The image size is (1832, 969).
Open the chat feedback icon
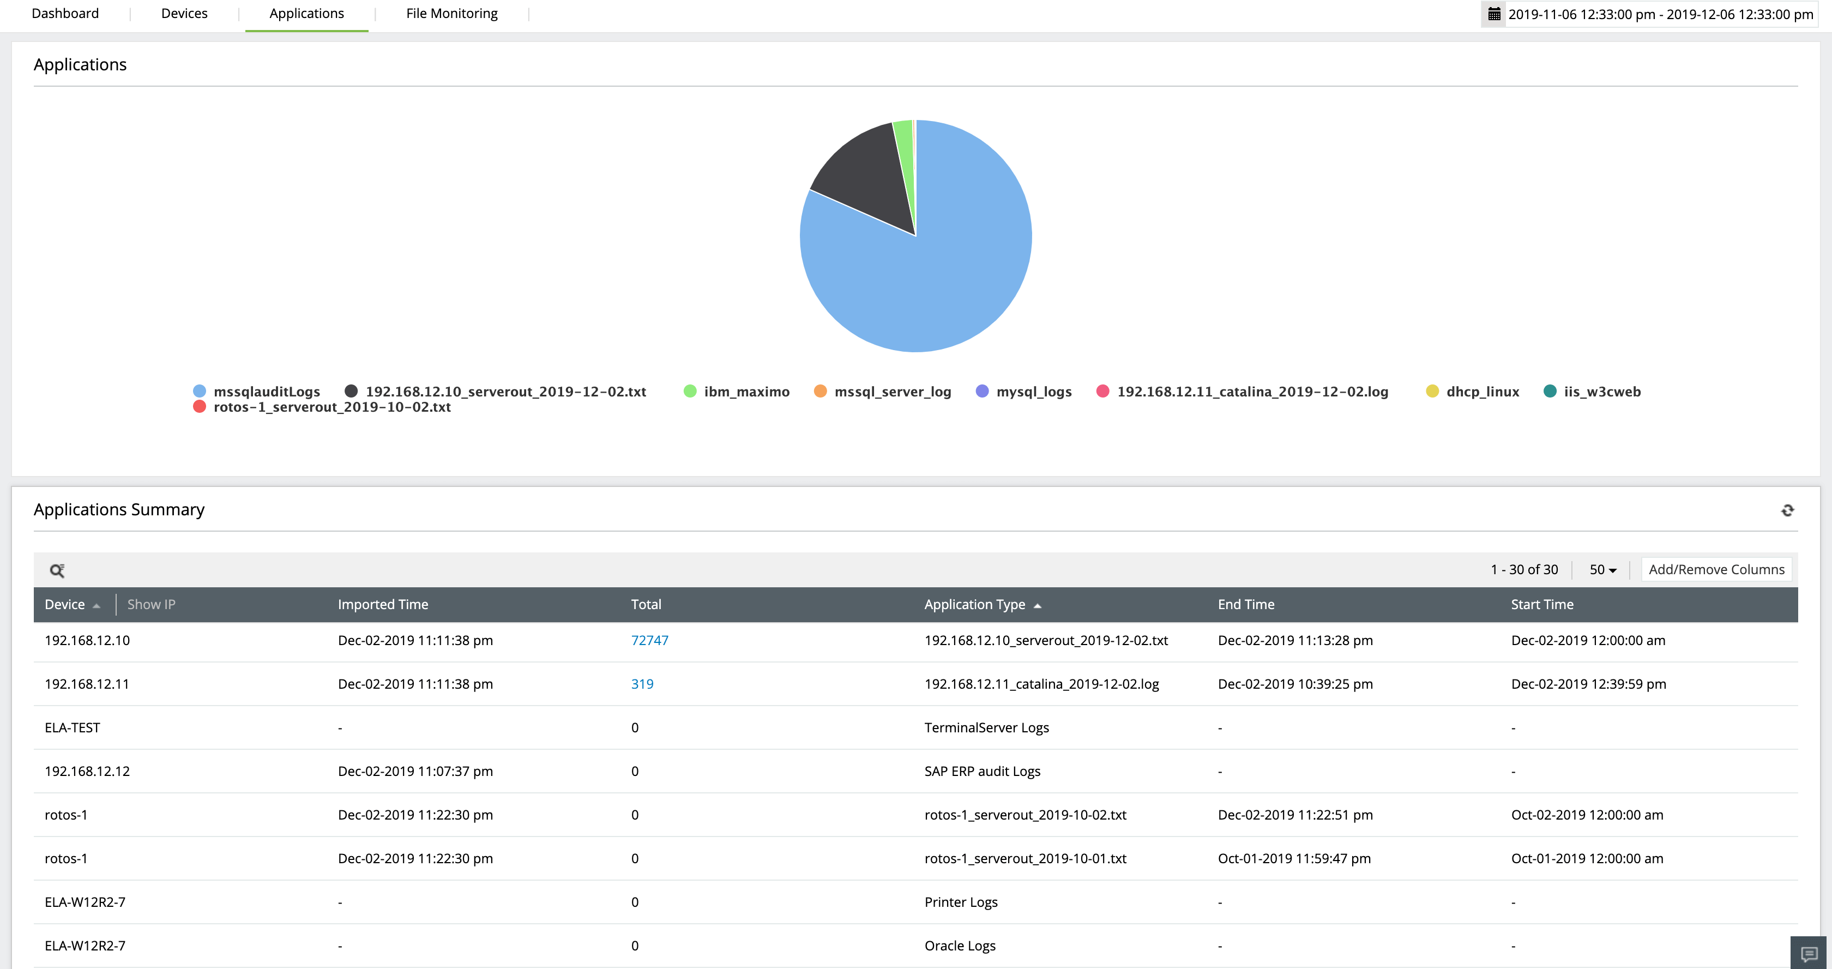click(1809, 953)
